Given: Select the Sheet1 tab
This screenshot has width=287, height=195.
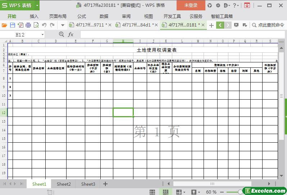Looking at the screenshot, I should click(x=39, y=184).
